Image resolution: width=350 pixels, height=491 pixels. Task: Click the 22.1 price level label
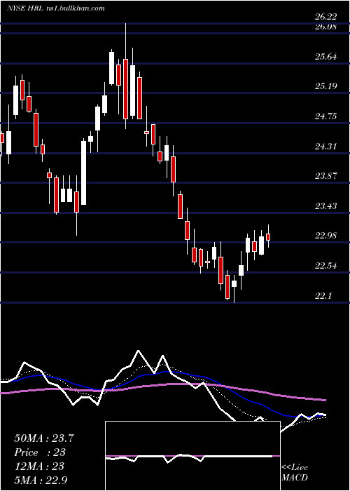323,296
